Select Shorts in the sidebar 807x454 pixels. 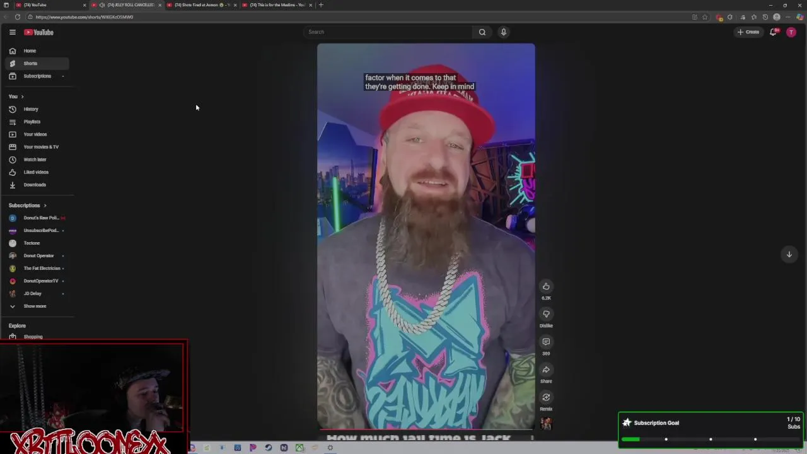pyautogui.click(x=37, y=63)
